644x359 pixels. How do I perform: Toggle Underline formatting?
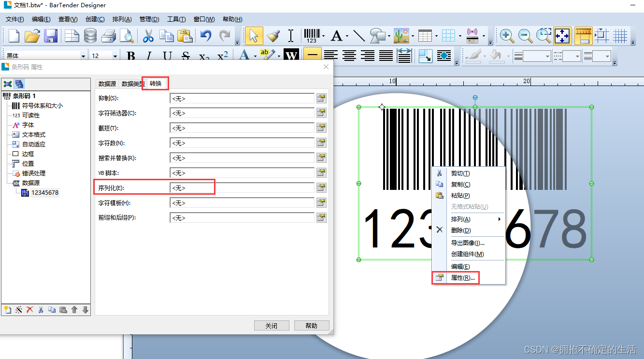[x=167, y=56]
